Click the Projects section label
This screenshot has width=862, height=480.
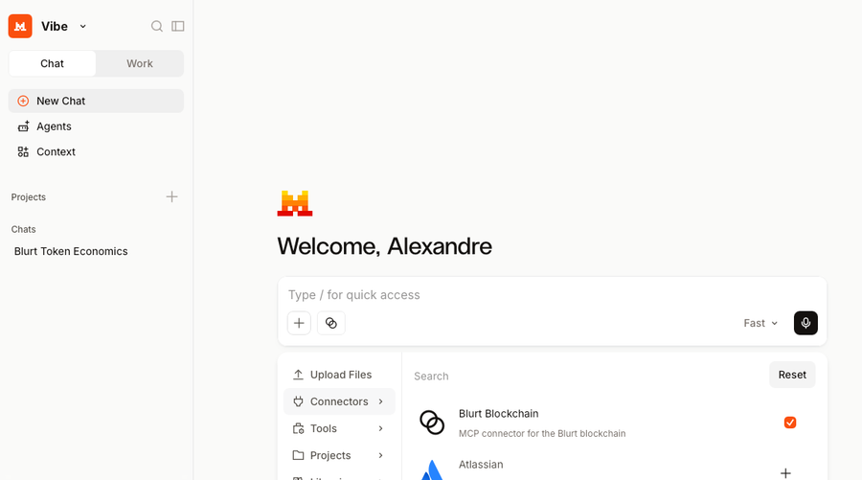[29, 196]
